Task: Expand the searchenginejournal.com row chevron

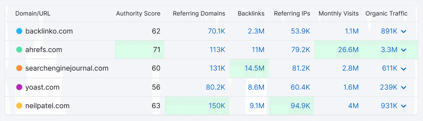Action: point(404,69)
